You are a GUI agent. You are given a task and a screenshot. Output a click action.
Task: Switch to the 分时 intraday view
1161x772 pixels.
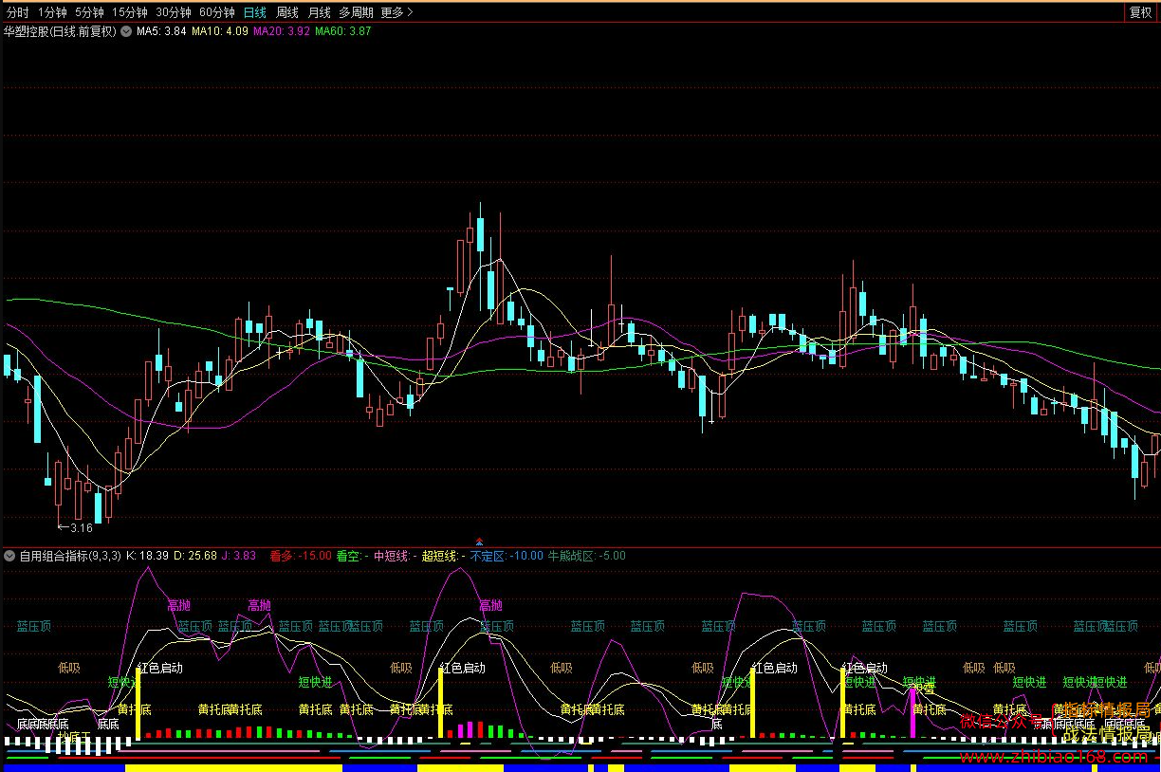(18, 12)
